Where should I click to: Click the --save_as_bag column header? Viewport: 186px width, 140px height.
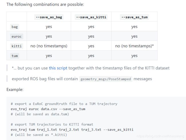49,17
